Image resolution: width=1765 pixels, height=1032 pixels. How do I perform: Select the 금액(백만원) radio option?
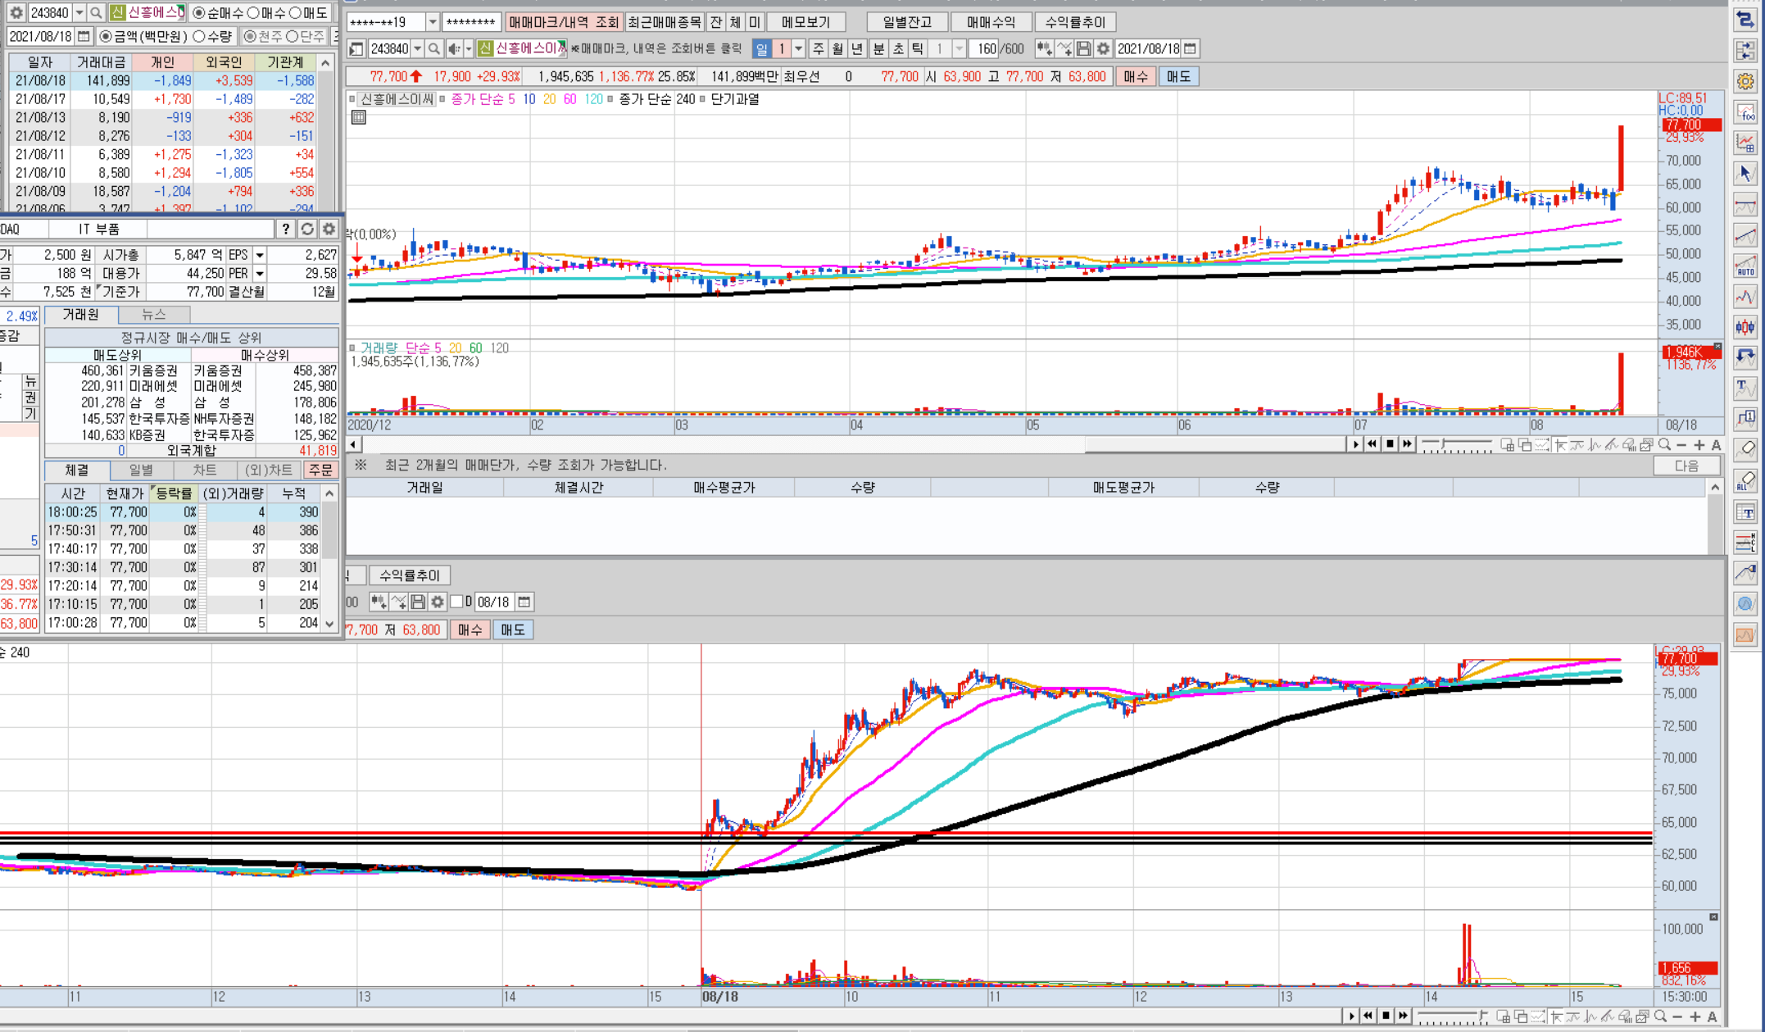(x=106, y=37)
